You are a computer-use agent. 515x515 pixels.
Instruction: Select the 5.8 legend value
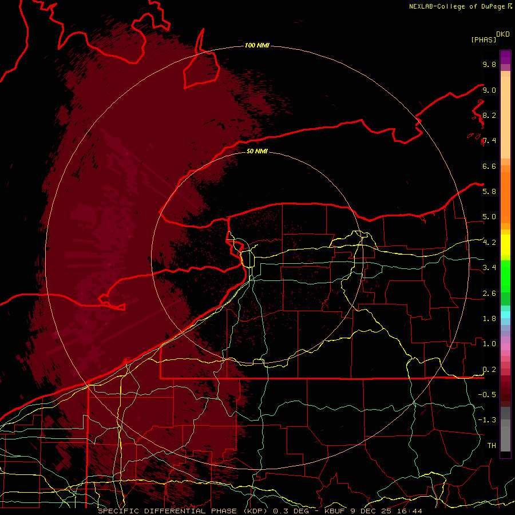(x=489, y=191)
